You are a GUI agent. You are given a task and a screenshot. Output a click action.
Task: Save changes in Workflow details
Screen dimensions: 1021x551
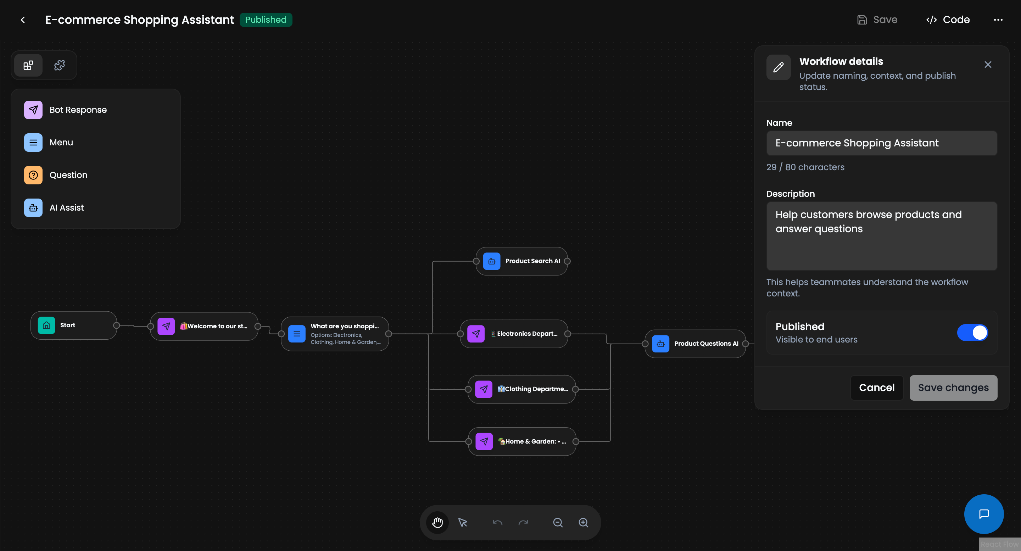point(953,388)
